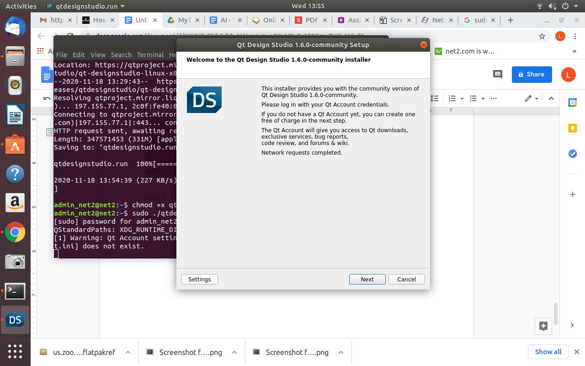Switch to the Gmail tab in Chrome
Image resolution: width=585 pixels, height=366 pixels.
pyautogui.click(x=55, y=20)
